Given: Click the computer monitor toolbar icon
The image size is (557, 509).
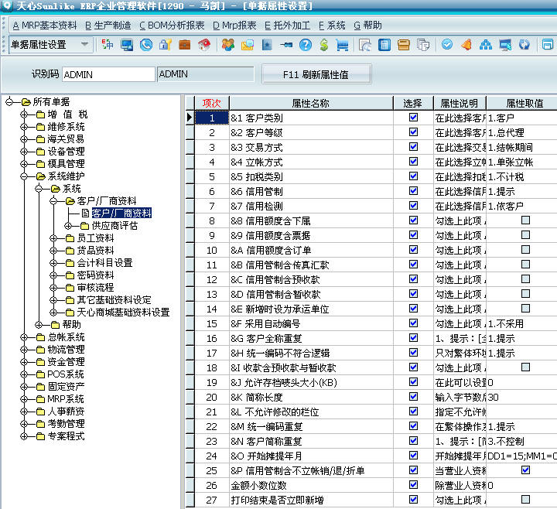Looking at the screenshot, I should click(x=127, y=45).
